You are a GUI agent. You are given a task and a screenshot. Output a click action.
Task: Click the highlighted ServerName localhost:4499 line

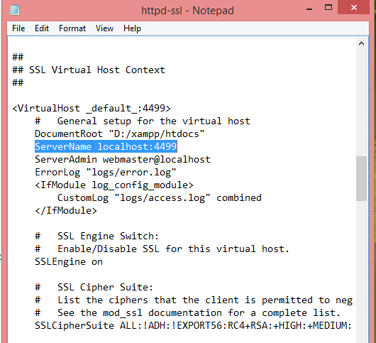pyautogui.click(x=106, y=146)
